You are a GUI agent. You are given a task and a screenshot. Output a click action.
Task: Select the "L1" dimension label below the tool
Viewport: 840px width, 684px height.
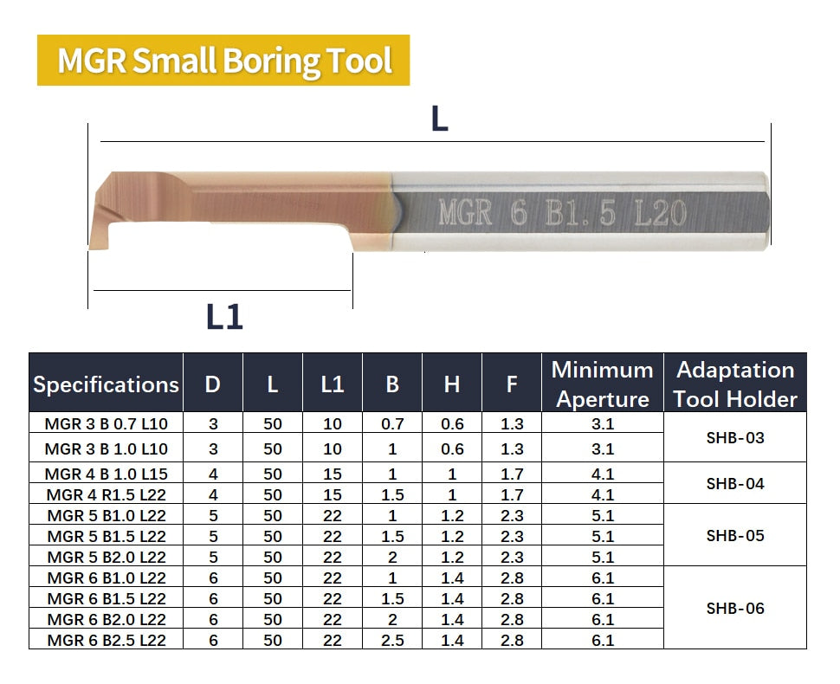pyautogui.click(x=224, y=317)
